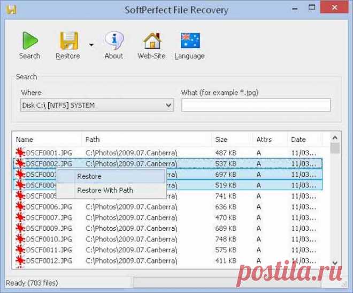Sort by the Size column header

pyautogui.click(x=221, y=139)
